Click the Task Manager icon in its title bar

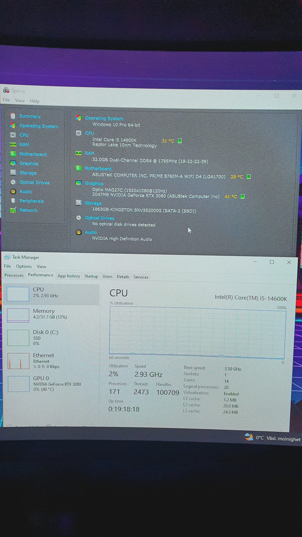pos(7,257)
